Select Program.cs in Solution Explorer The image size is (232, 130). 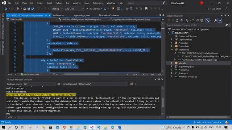click(184, 70)
